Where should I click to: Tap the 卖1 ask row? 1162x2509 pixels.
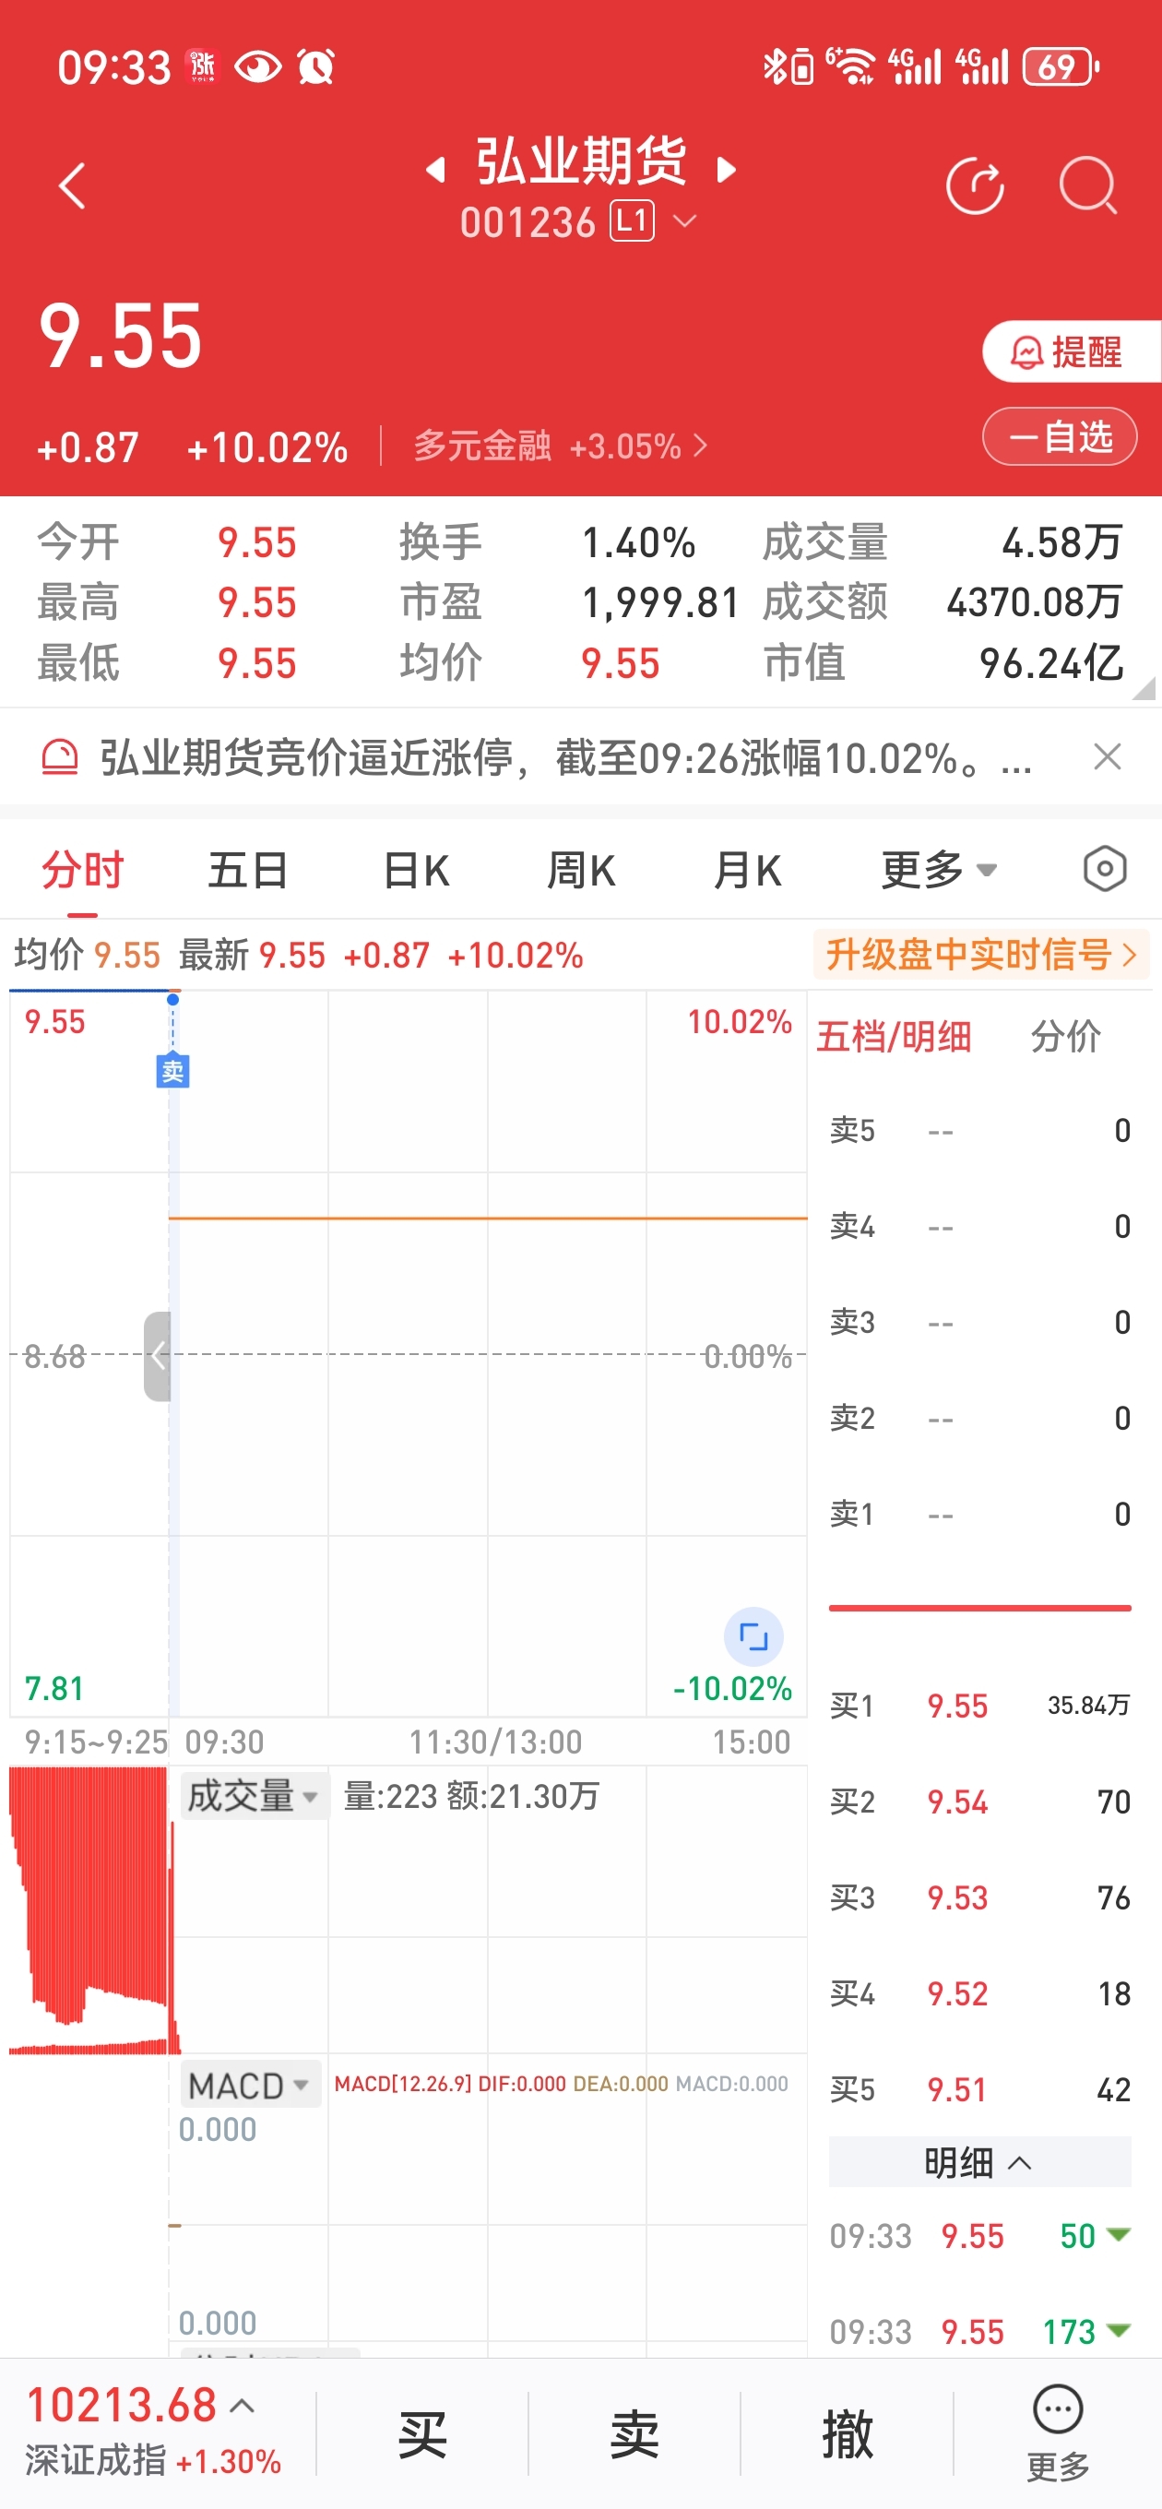coord(979,1514)
